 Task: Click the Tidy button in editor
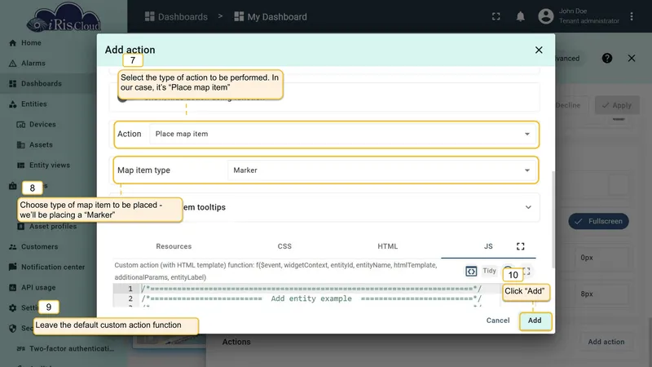coord(490,271)
